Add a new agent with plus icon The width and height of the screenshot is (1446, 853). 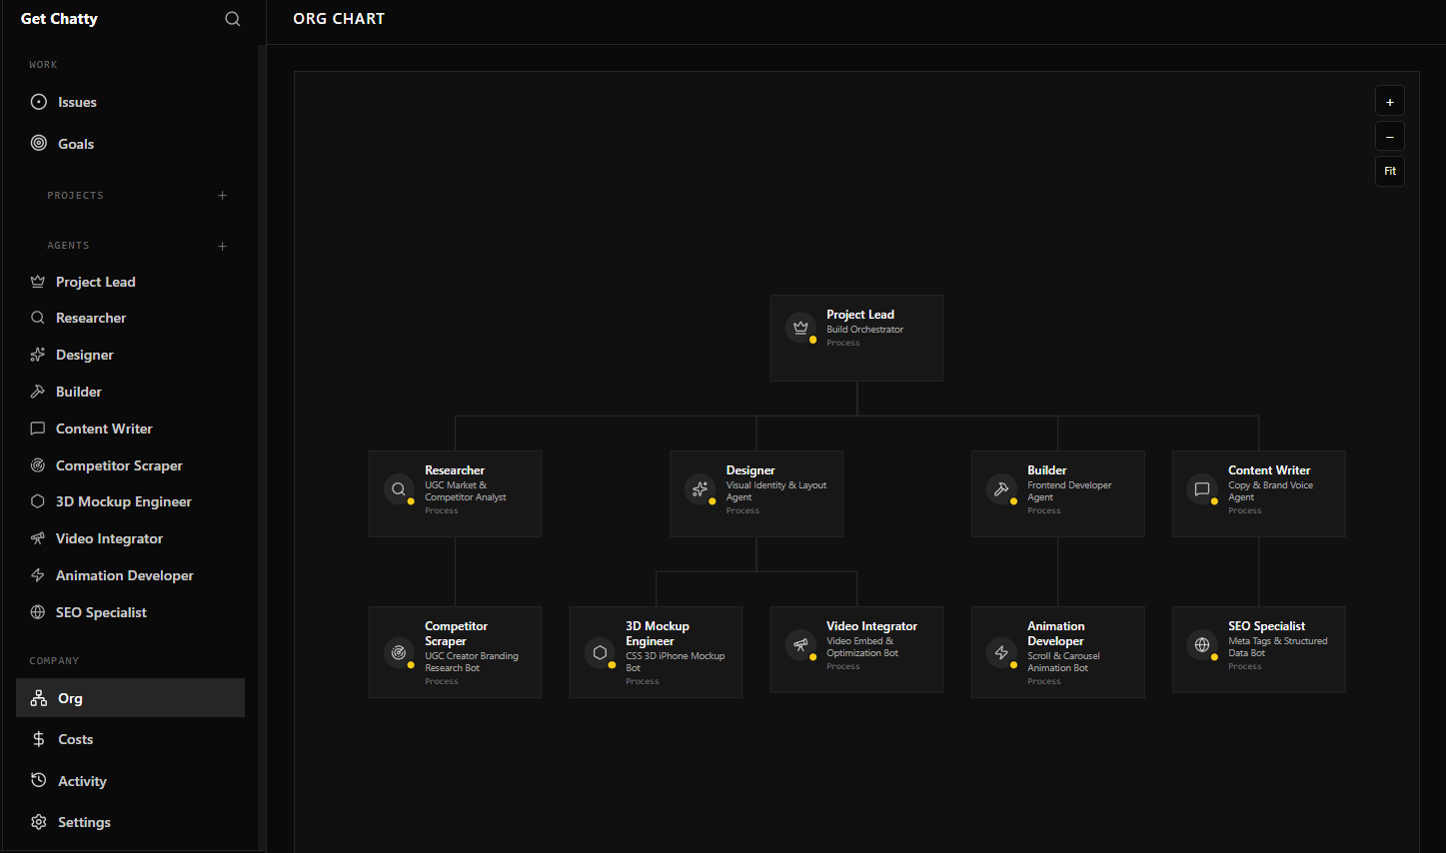click(x=223, y=246)
